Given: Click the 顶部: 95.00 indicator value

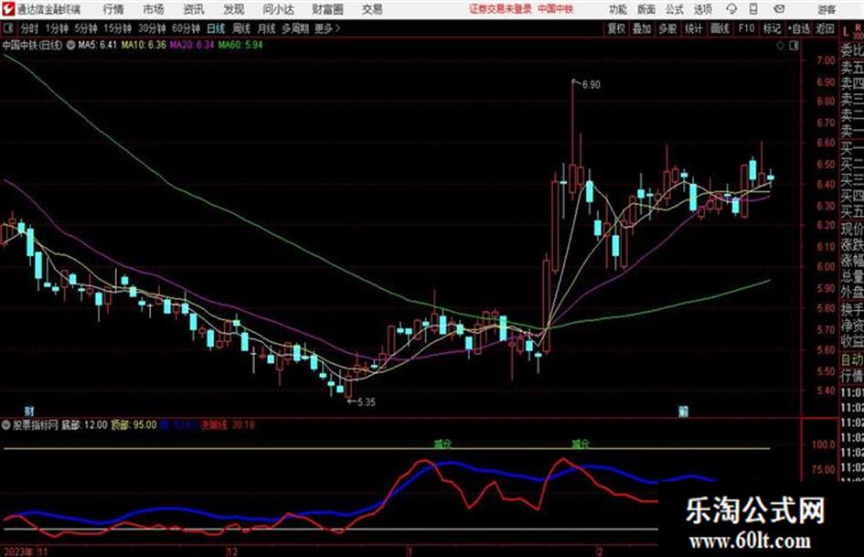Looking at the screenshot, I should pos(133,425).
